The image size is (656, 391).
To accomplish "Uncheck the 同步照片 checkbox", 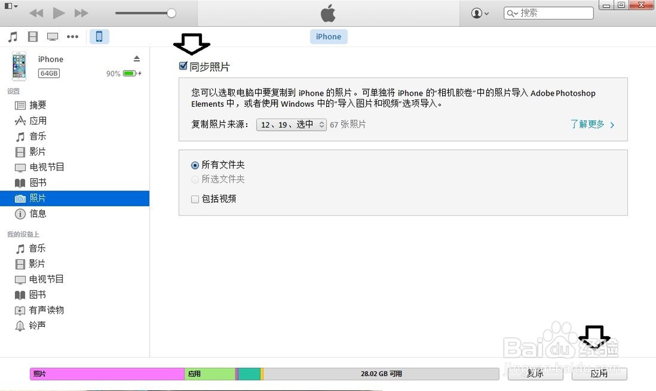I will (x=182, y=65).
